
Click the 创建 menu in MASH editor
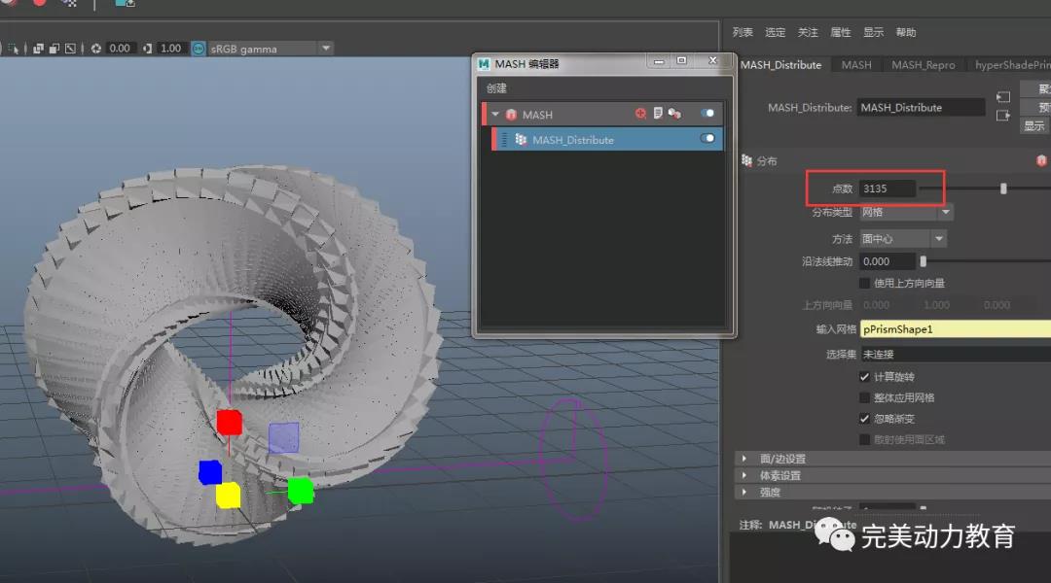[x=497, y=88]
